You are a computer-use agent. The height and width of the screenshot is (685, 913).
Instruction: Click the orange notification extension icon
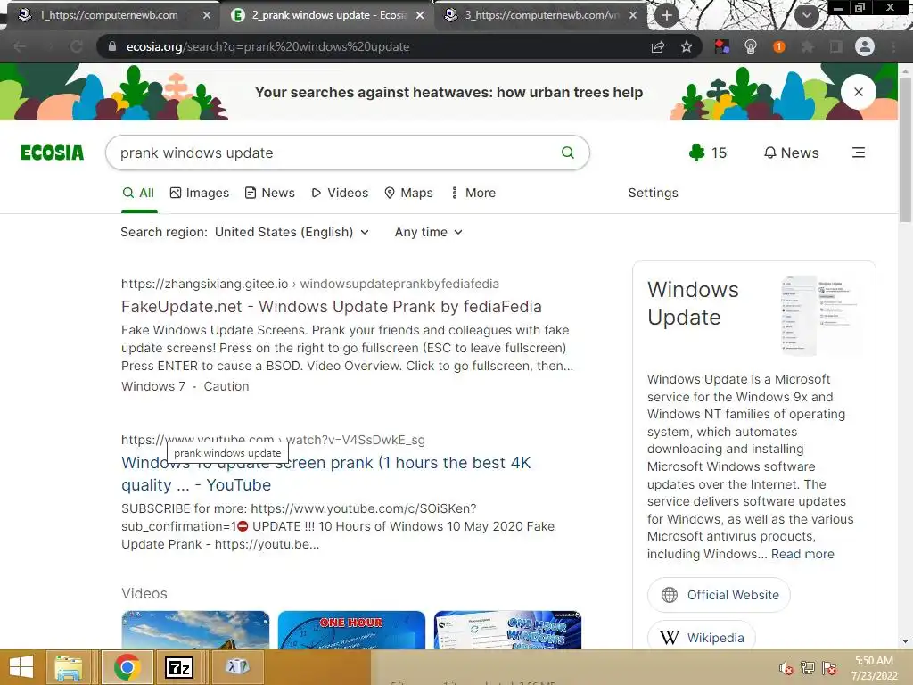coord(779,46)
